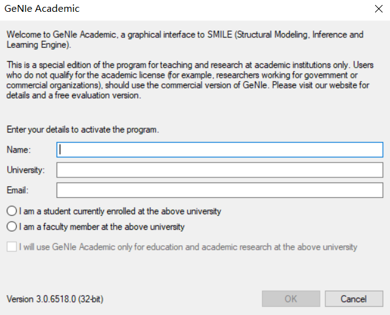The height and width of the screenshot is (315, 390).
Task: Click the special edition license paragraph
Action: click(x=190, y=80)
